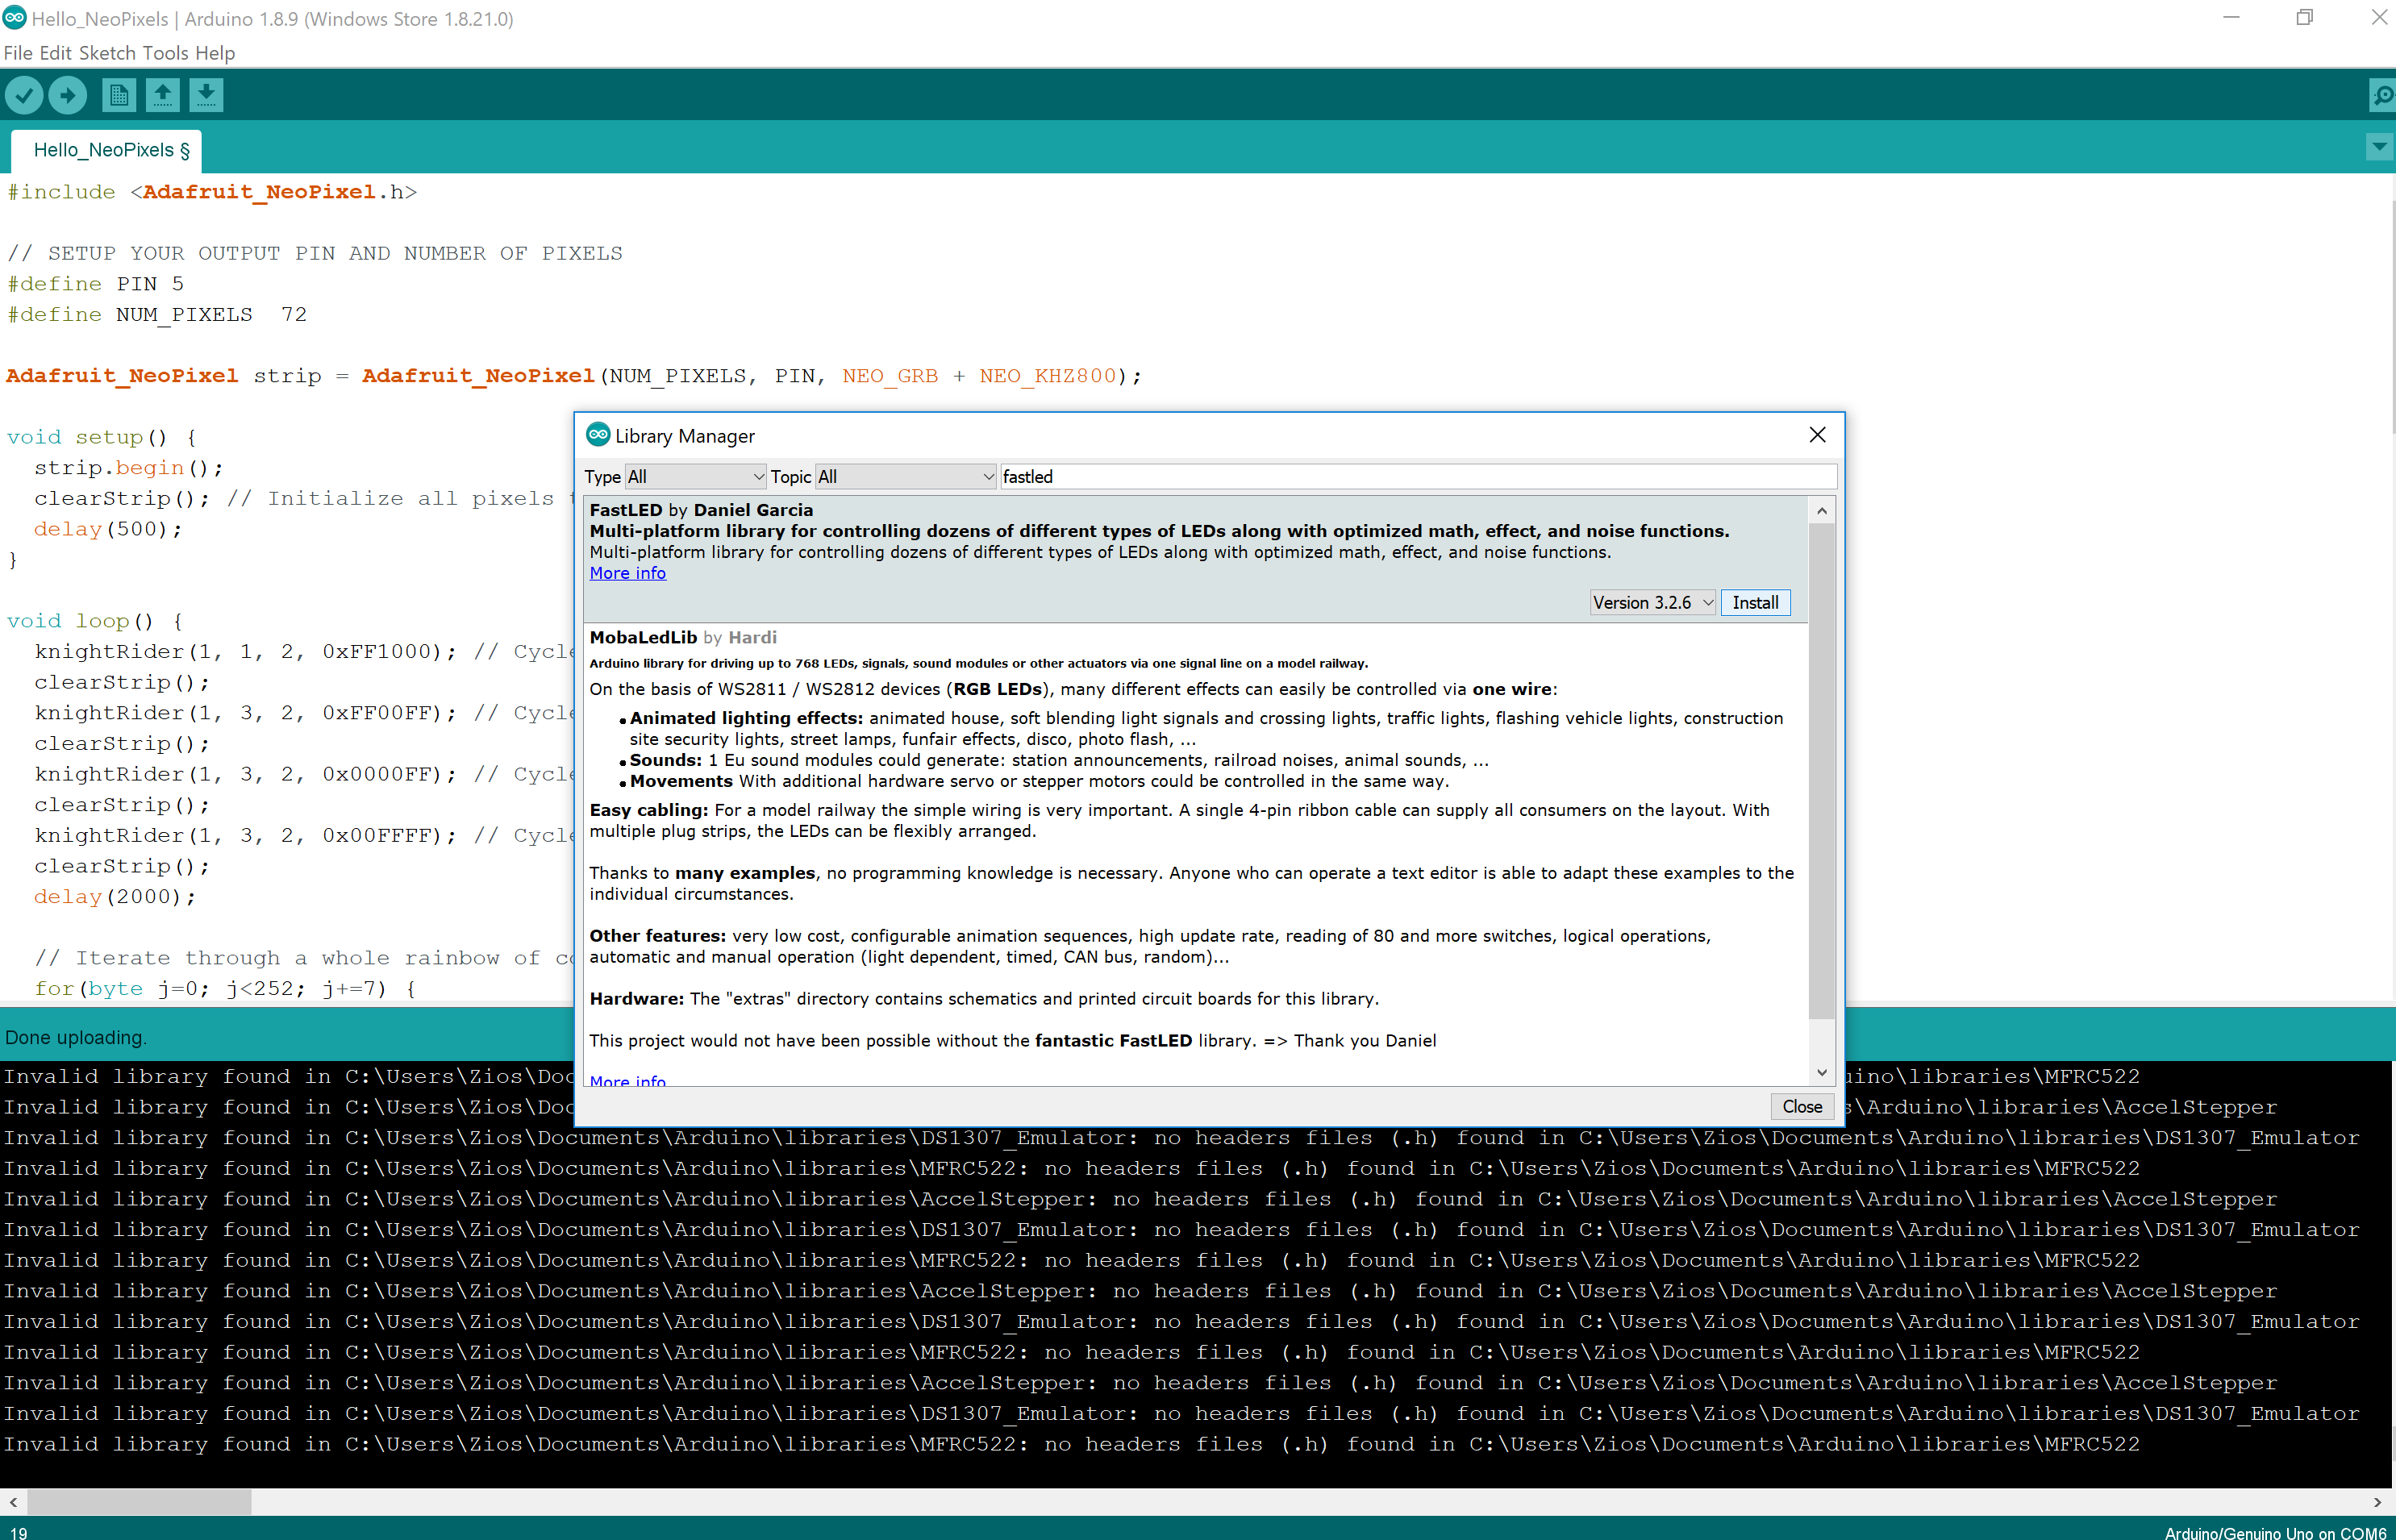This screenshot has width=2396, height=1540.
Task: Expand the Topic filter dropdown
Action: pos(906,477)
